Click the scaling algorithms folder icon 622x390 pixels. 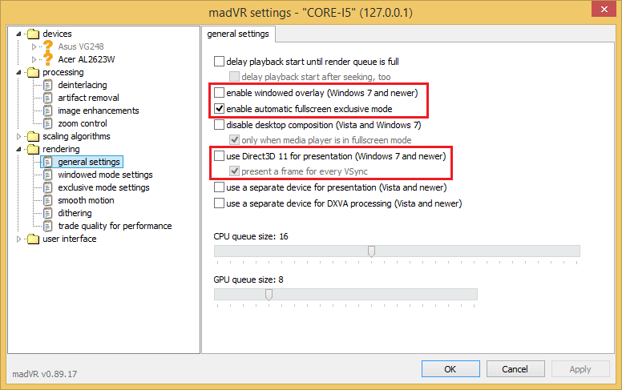(x=33, y=136)
